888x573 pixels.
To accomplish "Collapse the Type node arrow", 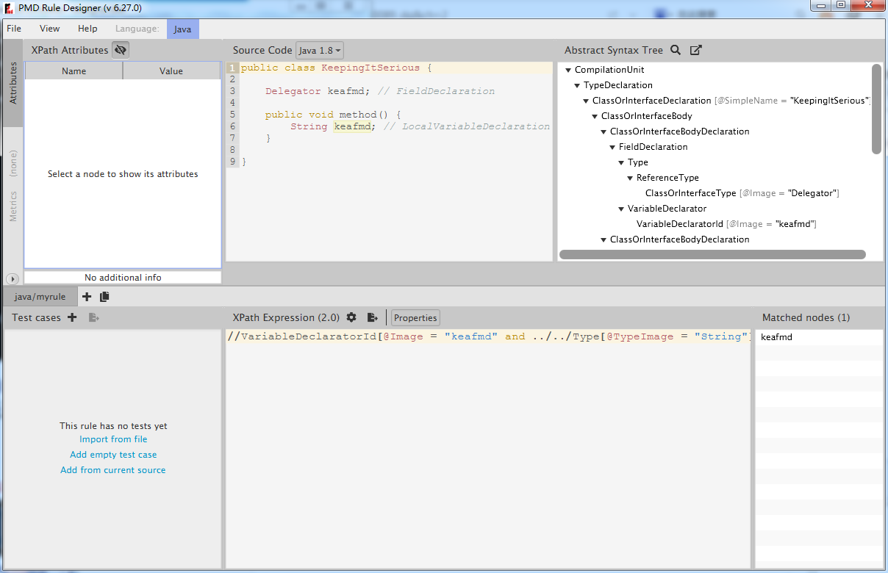I will click(621, 162).
